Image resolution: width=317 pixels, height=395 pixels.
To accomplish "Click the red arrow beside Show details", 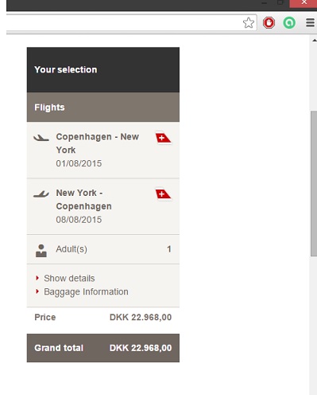I will [37, 278].
